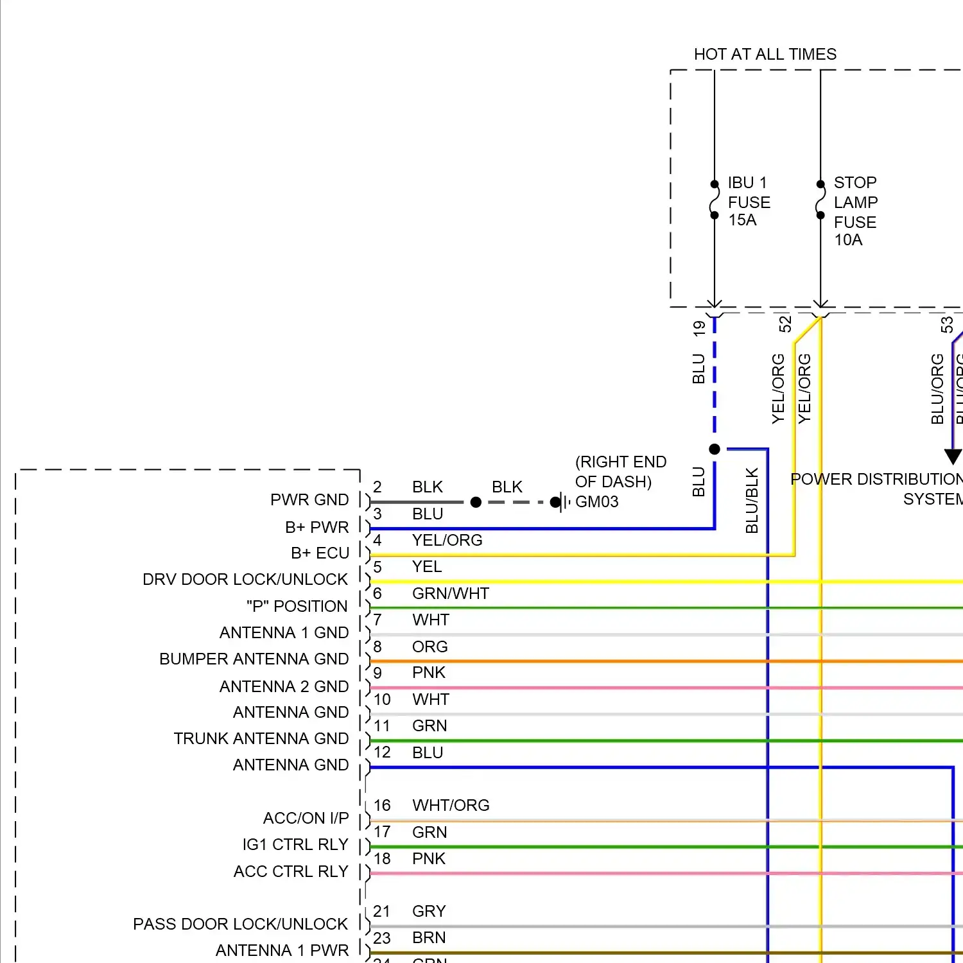Click pin 11 GRN wire label
963x963 pixels.
(429, 726)
